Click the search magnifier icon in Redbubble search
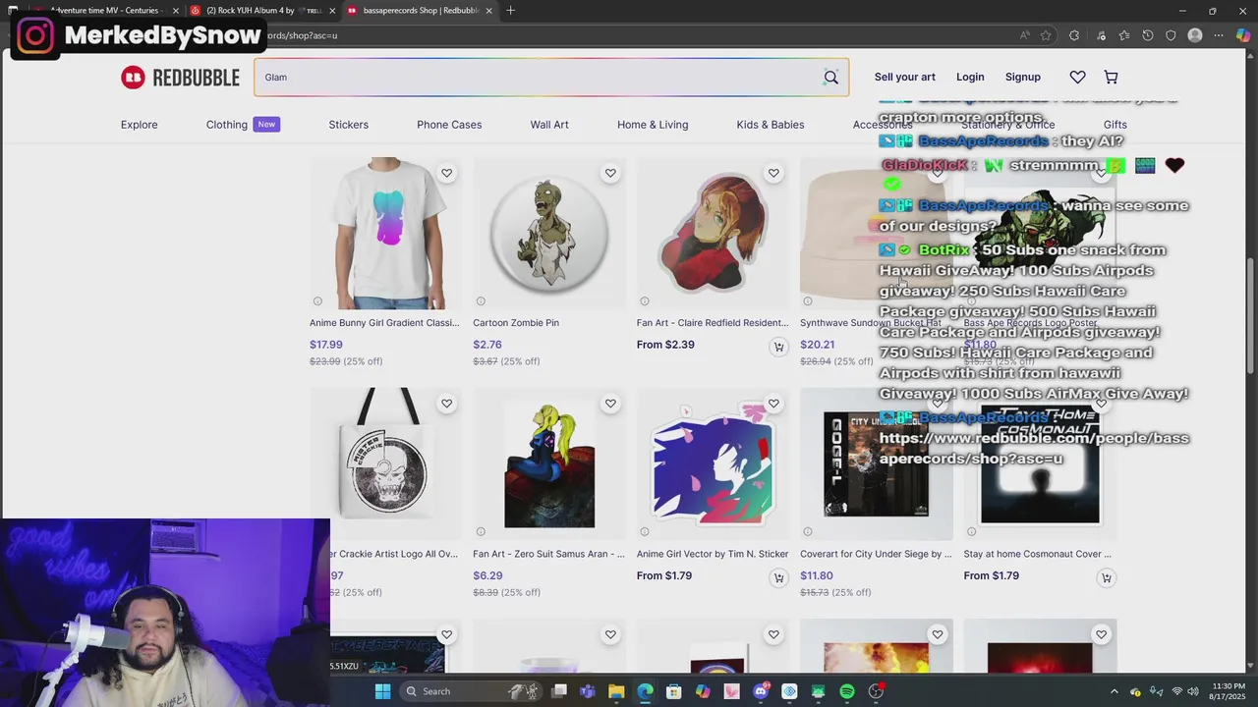This screenshot has height=707, width=1258. pos(830,78)
